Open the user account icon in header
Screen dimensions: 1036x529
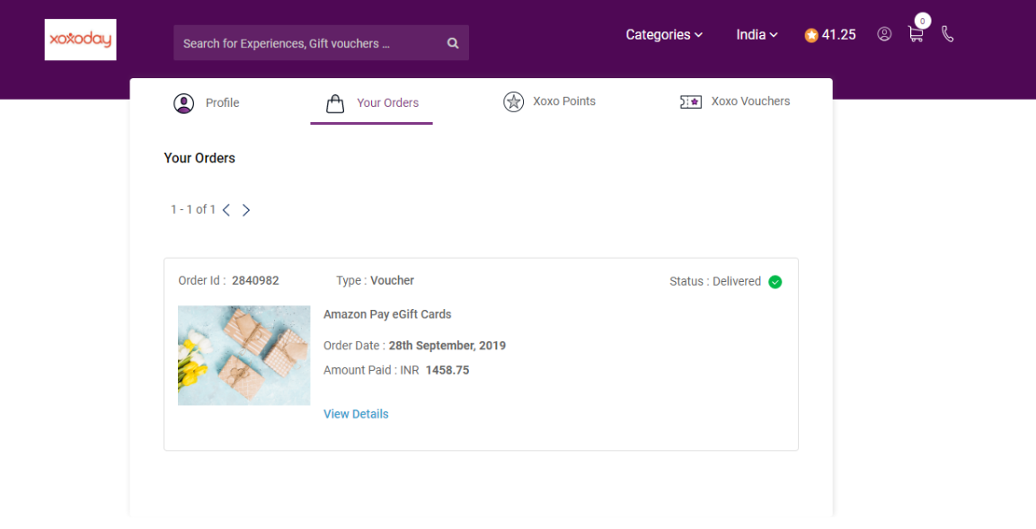[x=884, y=34]
